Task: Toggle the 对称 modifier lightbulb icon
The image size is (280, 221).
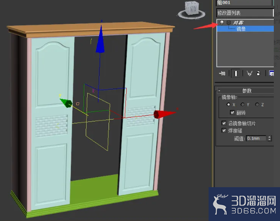Action: [222, 22]
